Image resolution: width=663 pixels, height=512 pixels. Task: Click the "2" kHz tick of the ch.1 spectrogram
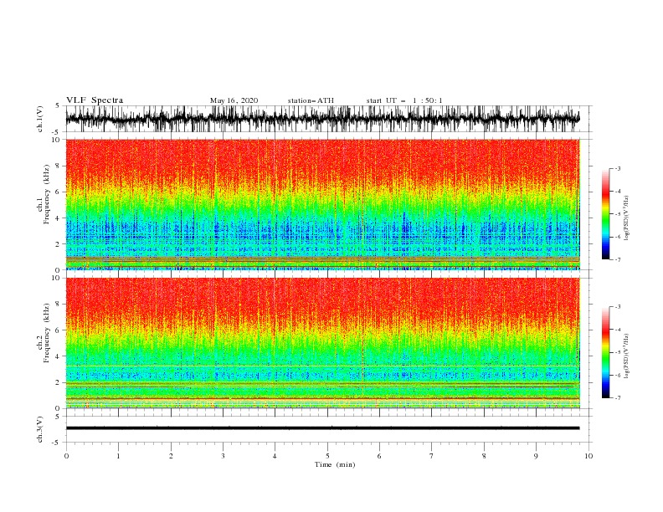[x=58, y=243]
